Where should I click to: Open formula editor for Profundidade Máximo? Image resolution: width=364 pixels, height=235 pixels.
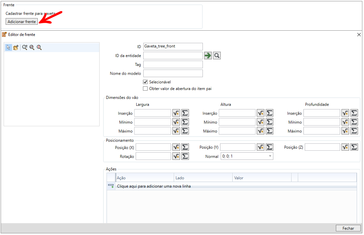pos(345,131)
